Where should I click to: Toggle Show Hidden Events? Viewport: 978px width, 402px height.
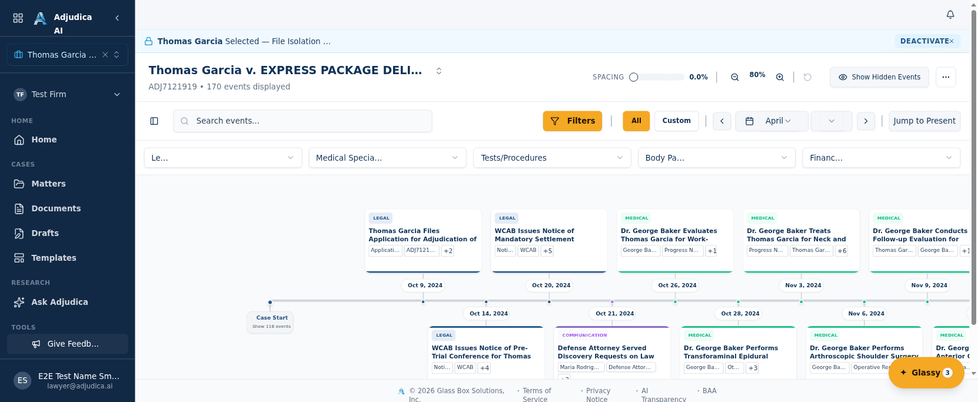[879, 77]
